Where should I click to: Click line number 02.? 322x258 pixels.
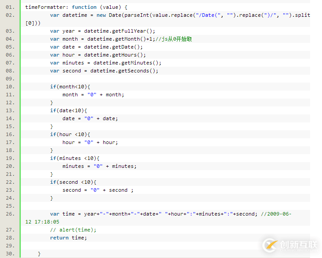pyautogui.click(x=10, y=15)
